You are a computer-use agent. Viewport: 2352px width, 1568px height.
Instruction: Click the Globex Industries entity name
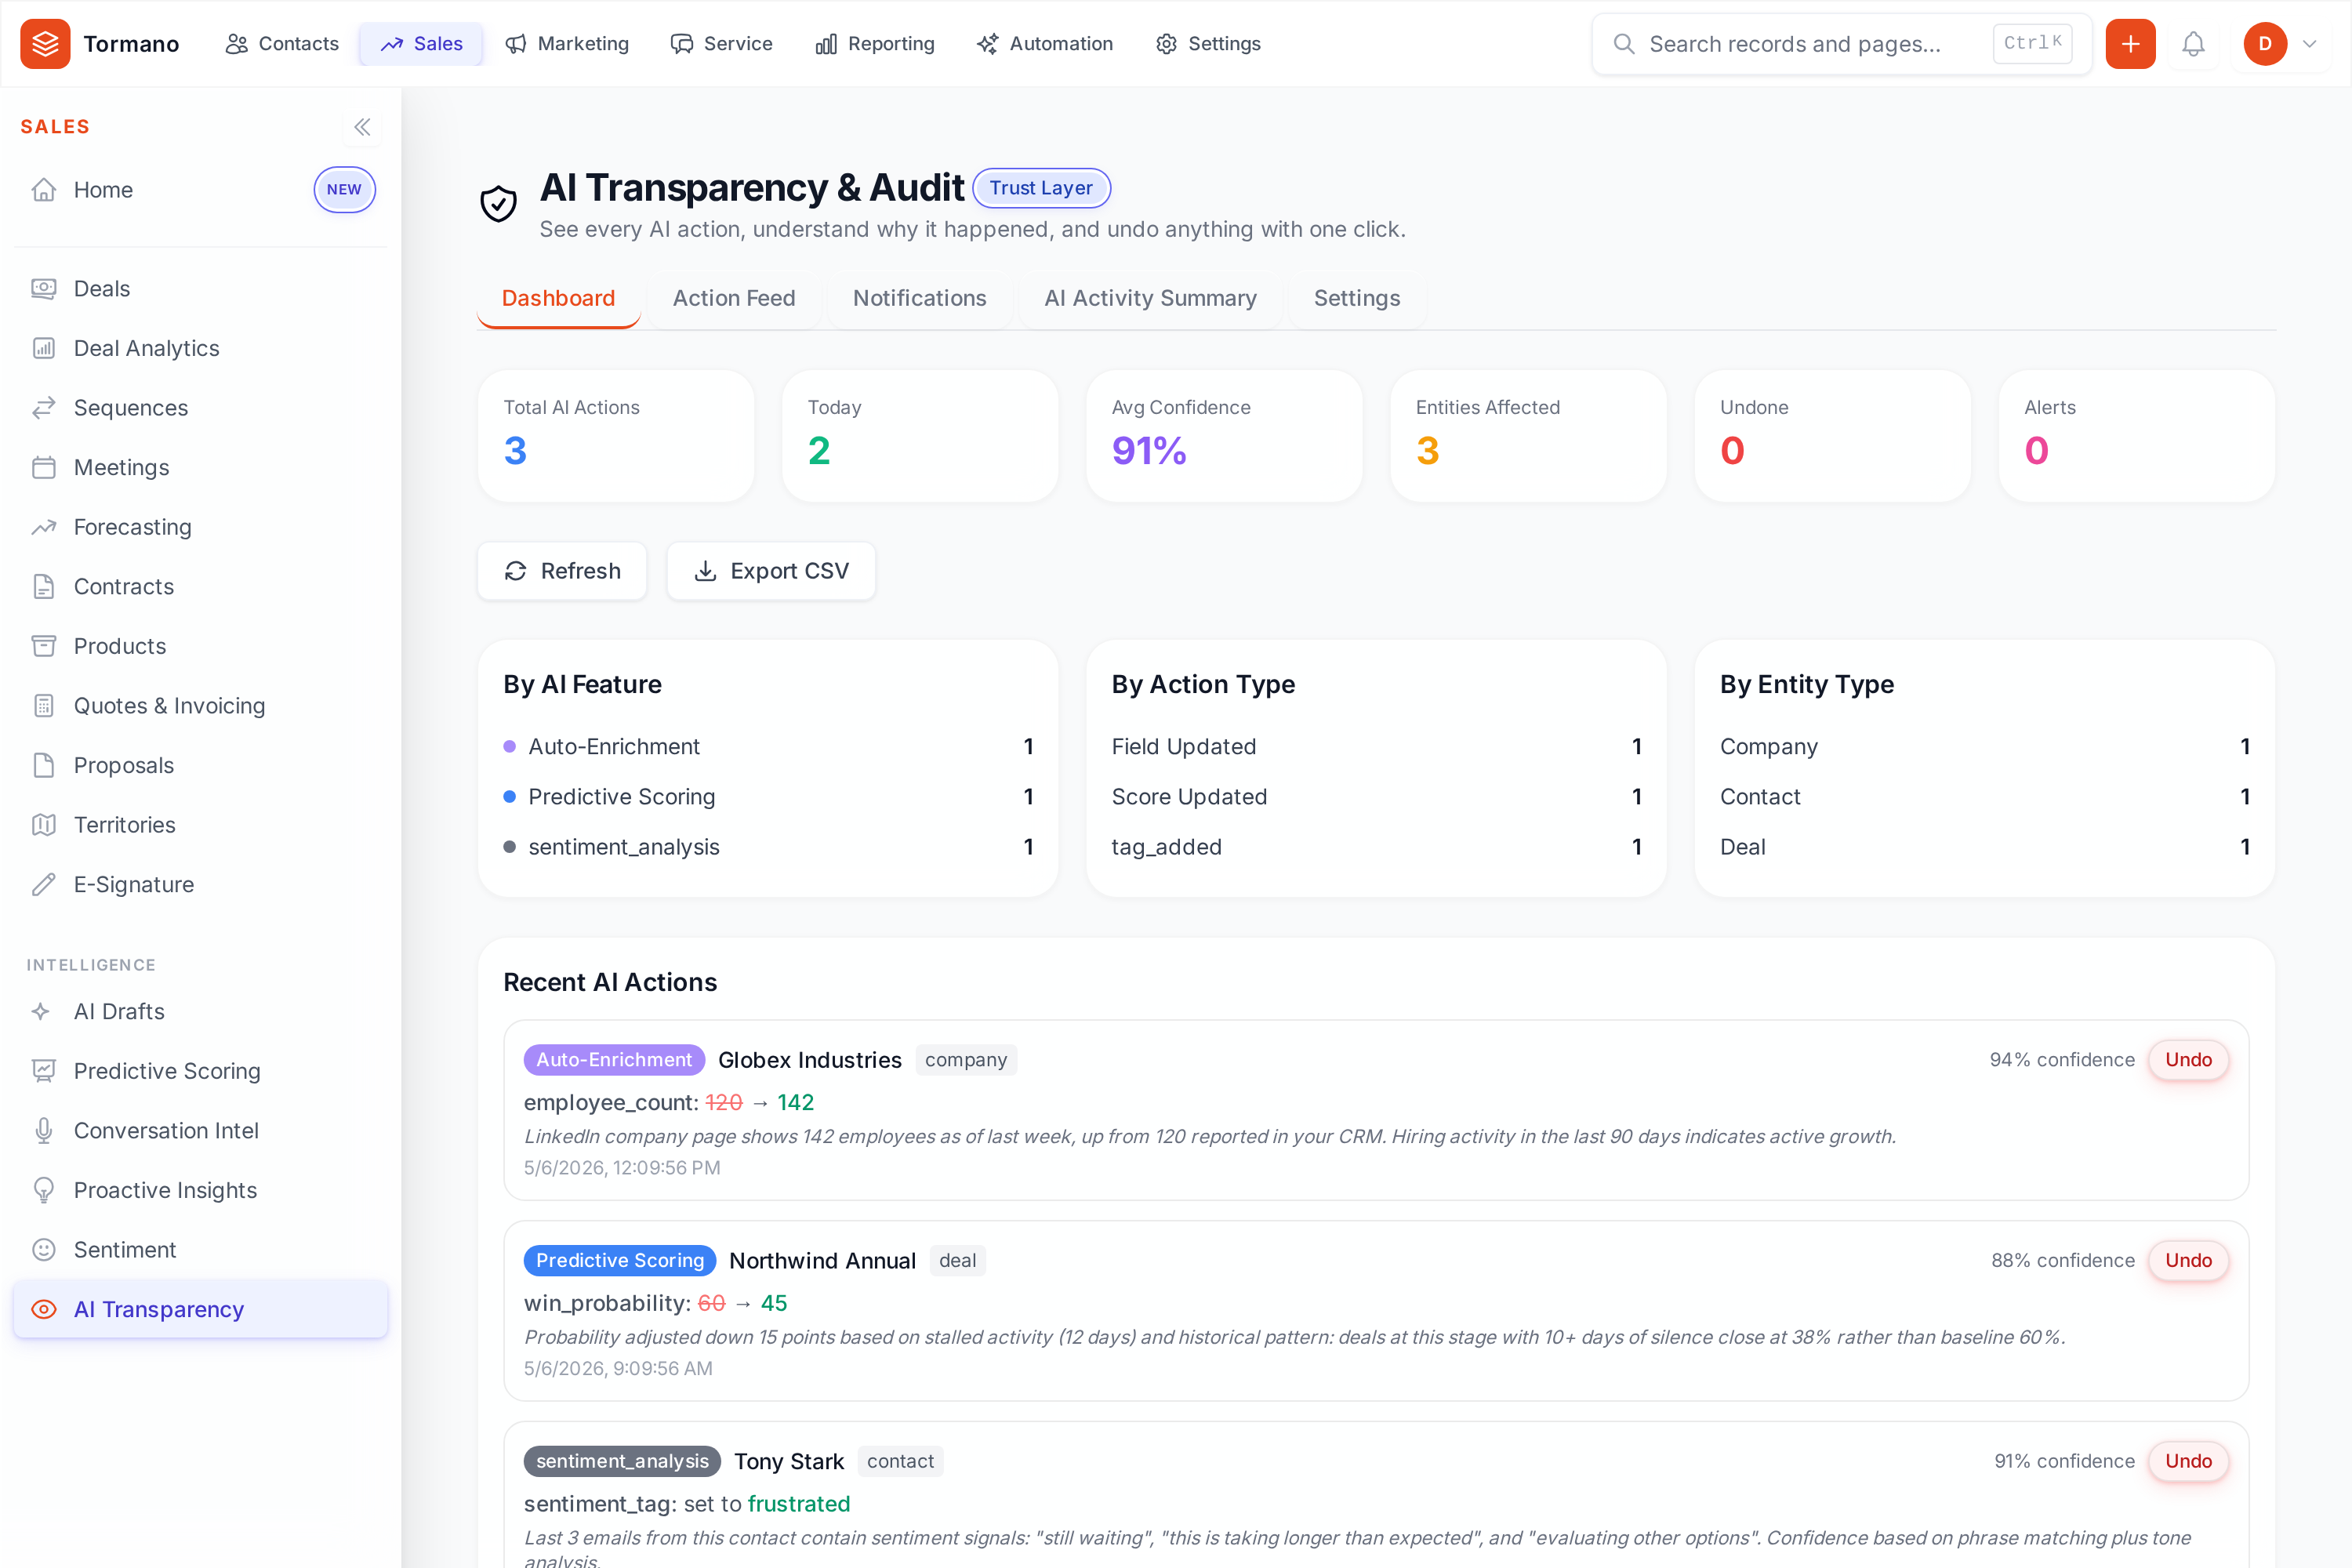809,1060
